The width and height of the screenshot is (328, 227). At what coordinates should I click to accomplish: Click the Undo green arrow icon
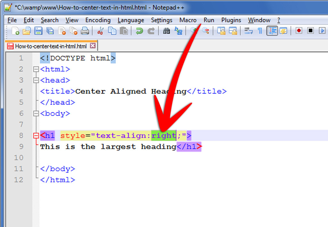139,31
